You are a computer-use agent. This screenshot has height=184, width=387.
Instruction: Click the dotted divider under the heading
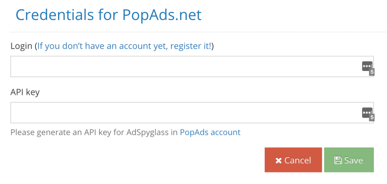(x=198, y=32)
